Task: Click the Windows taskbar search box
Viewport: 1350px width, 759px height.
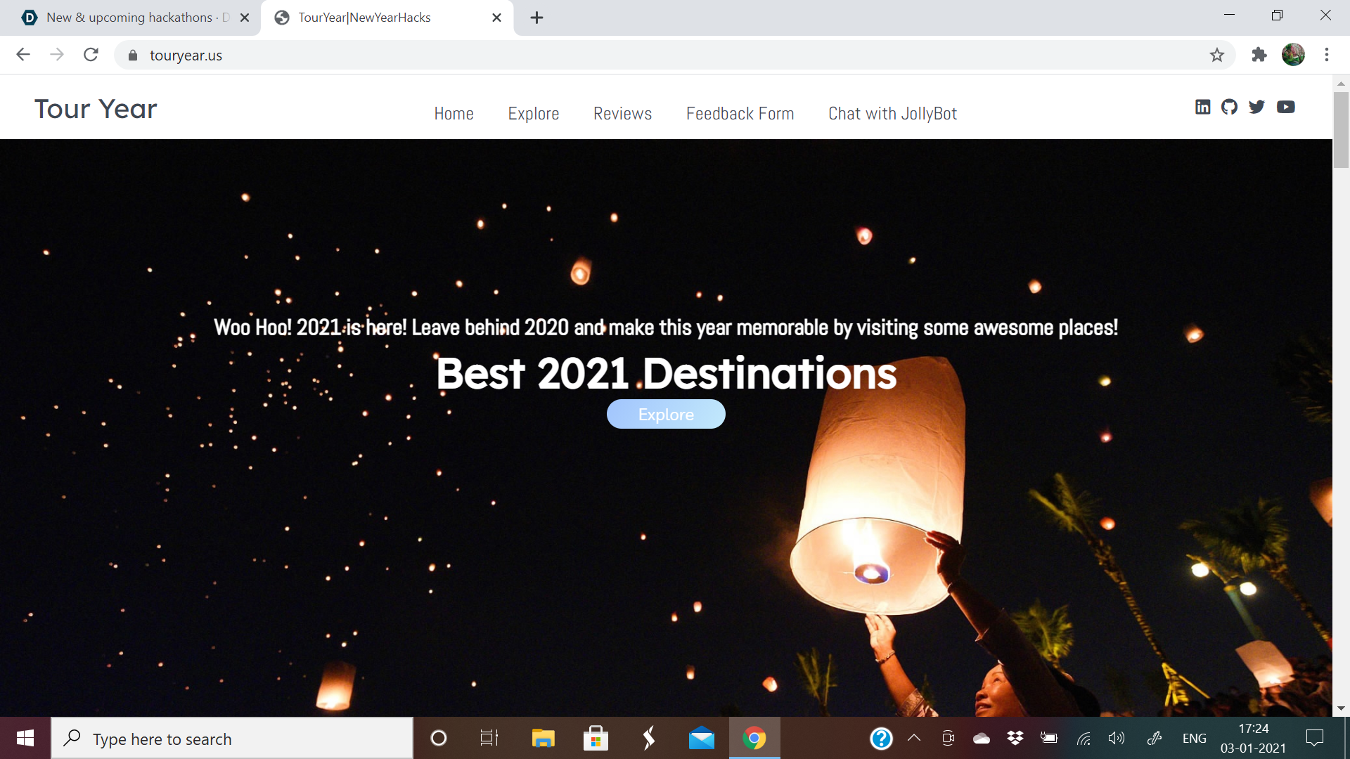Action: click(232, 739)
